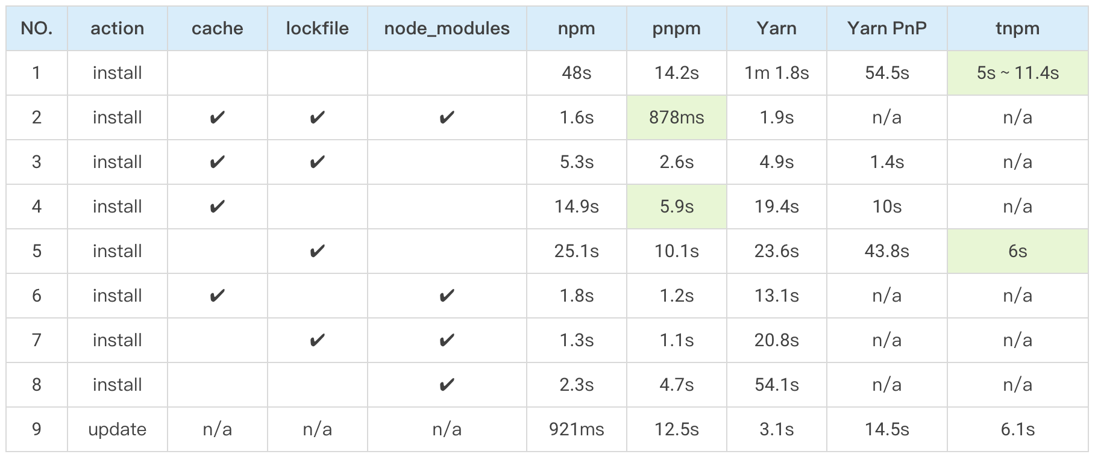Click the cache checkmark in row 6

(x=217, y=296)
